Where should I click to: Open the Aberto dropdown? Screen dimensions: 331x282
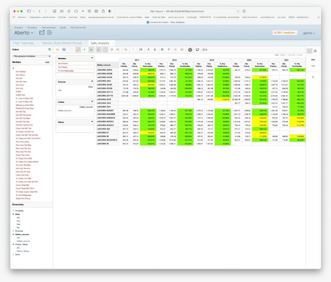[x=24, y=33]
